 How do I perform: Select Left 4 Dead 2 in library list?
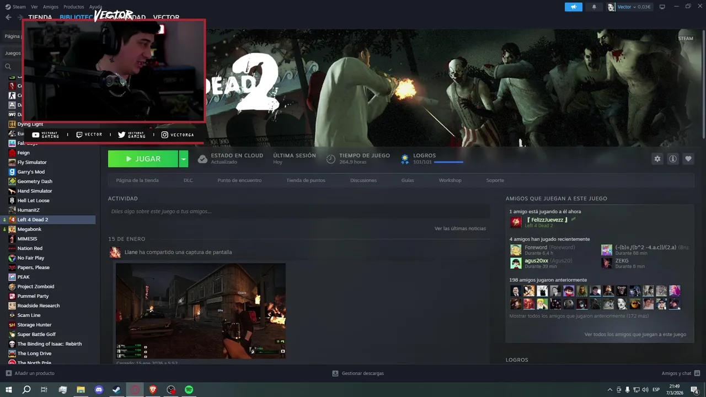tap(49, 219)
